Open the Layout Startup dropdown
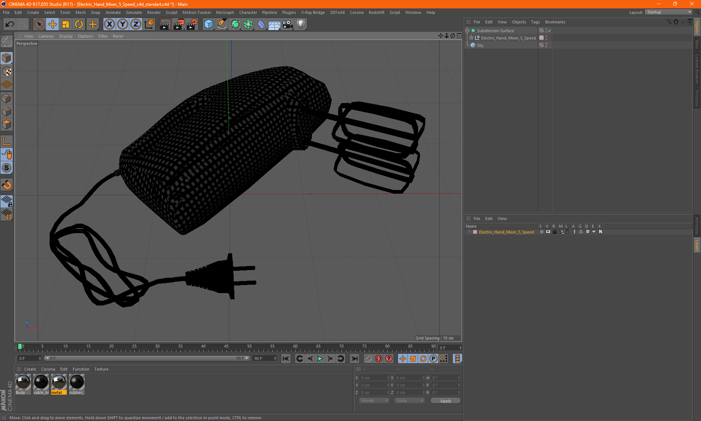The image size is (701, 421). click(669, 12)
